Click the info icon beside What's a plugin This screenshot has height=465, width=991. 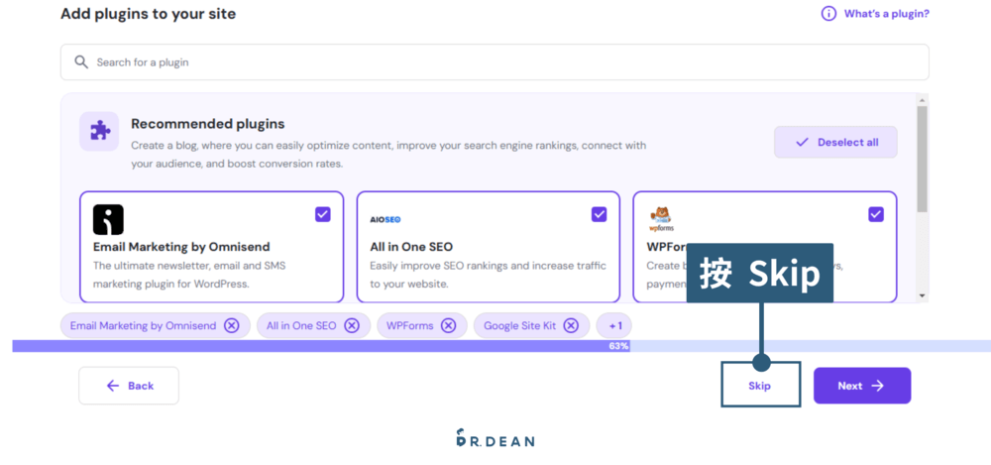828,14
